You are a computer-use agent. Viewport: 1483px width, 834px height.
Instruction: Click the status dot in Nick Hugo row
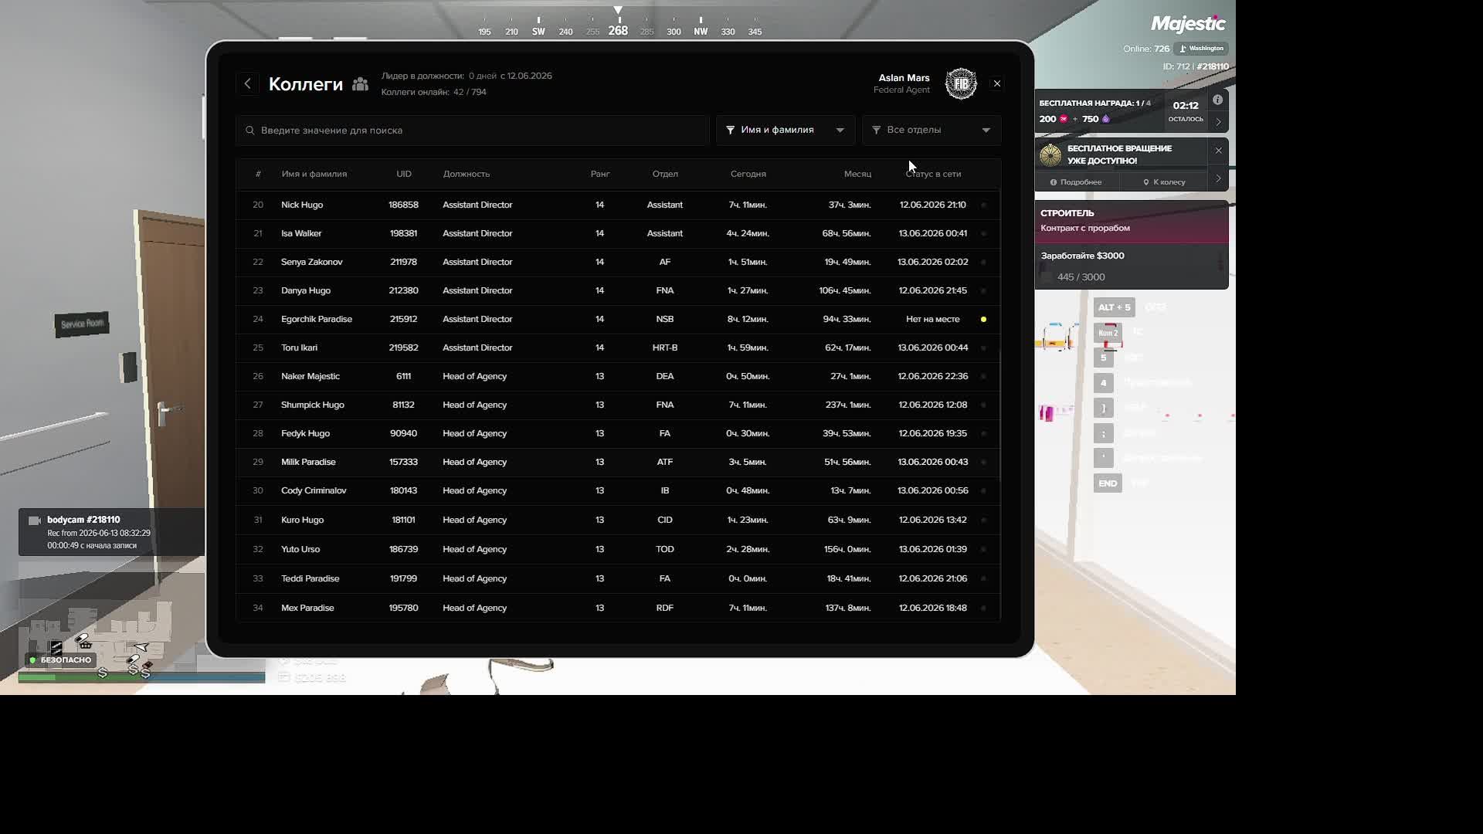[x=983, y=205]
